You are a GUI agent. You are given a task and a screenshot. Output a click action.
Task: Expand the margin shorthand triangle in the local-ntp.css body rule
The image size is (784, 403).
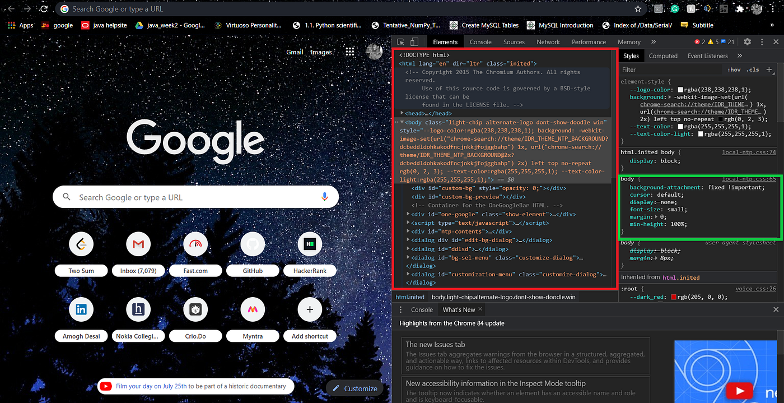(657, 217)
